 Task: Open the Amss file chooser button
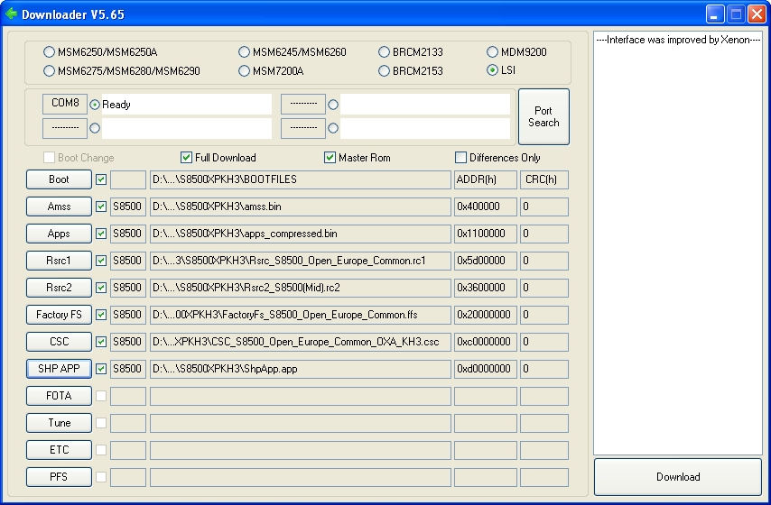(59, 207)
